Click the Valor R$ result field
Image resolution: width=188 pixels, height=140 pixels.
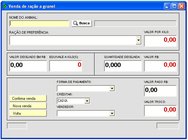click(x=160, y=65)
